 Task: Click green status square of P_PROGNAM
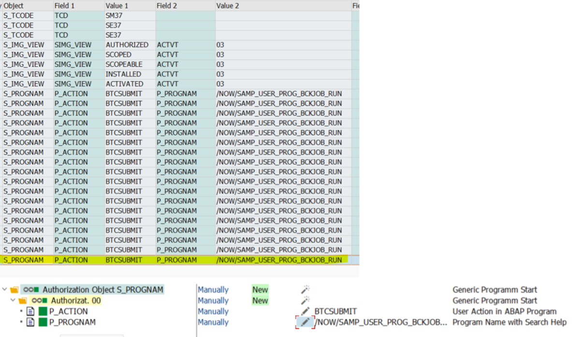(x=43, y=322)
